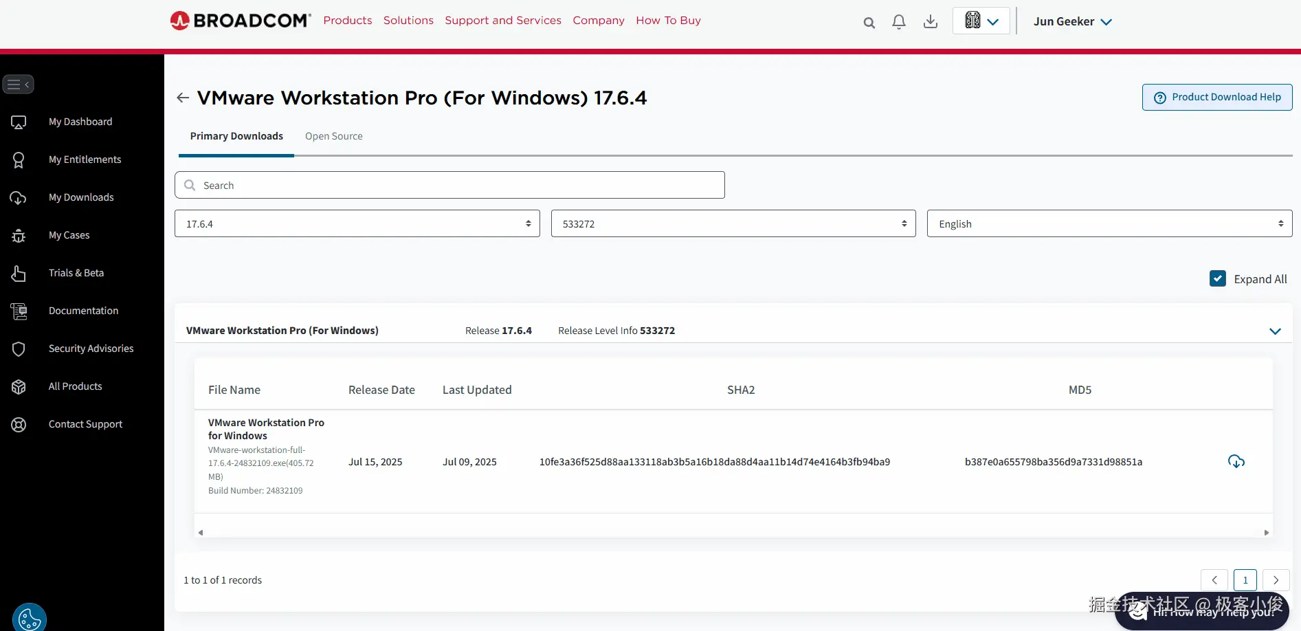Open Security Advisories menu item
The image size is (1301, 631).
(91, 348)
